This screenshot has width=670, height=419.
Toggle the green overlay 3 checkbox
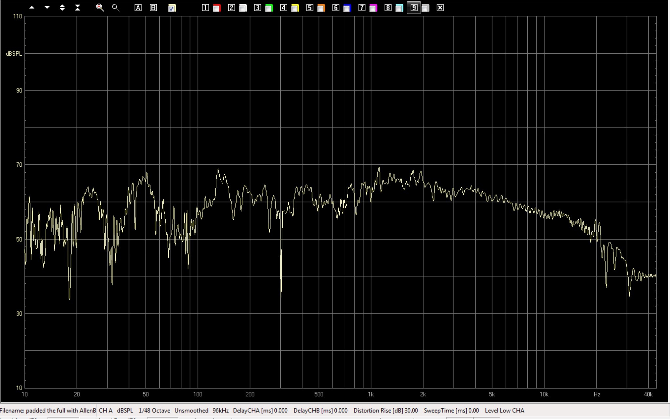(269, 8)
